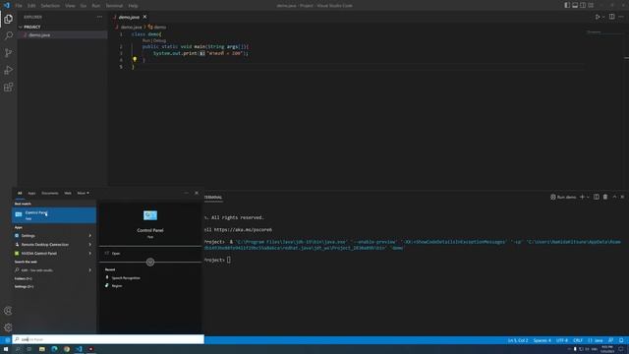
Task: Toggle the primary sidebar layout icon
Action: [x=567, y=5]
